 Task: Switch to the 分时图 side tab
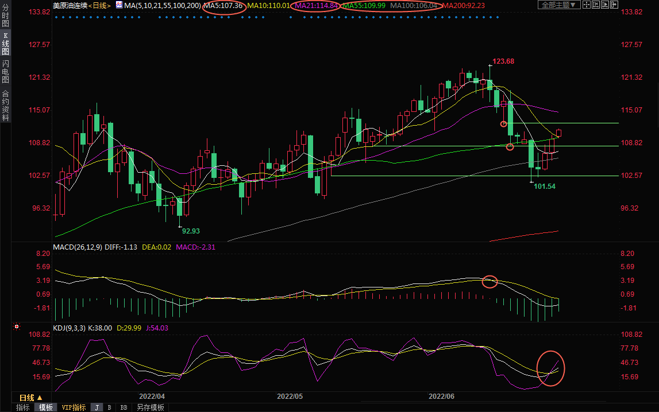(5, 16)
